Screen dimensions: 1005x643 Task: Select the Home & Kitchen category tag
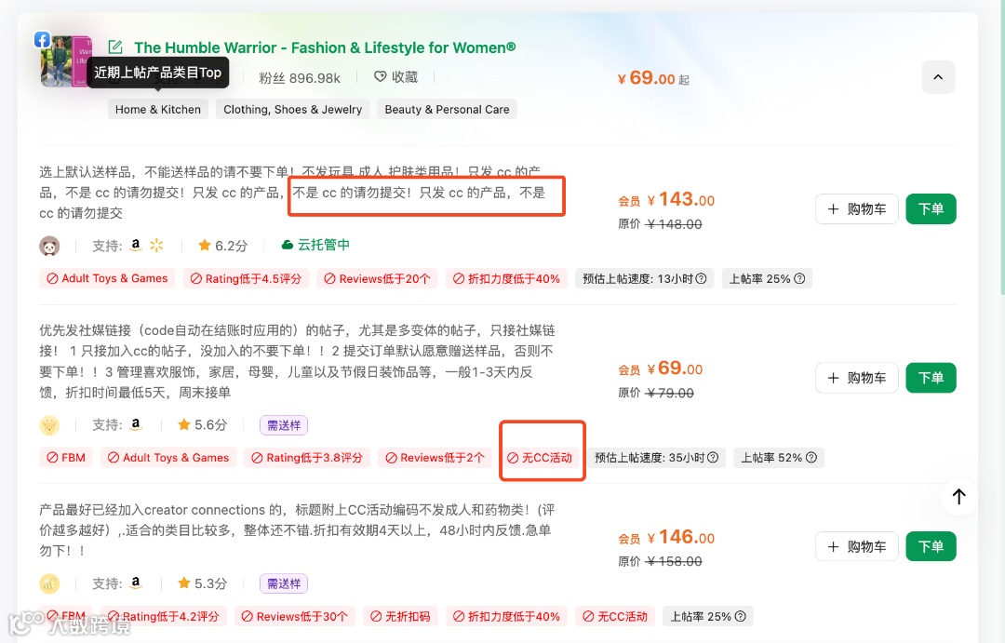[x=157, y=110]
